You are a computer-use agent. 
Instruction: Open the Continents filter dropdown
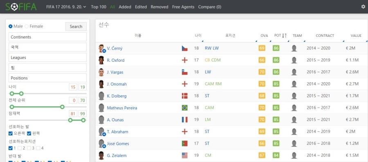(48, 37)
